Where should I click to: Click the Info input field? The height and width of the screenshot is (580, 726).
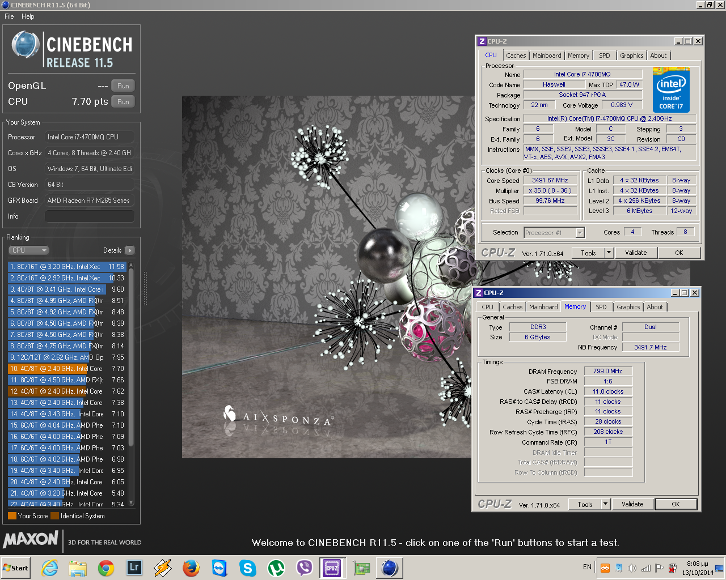90,216
